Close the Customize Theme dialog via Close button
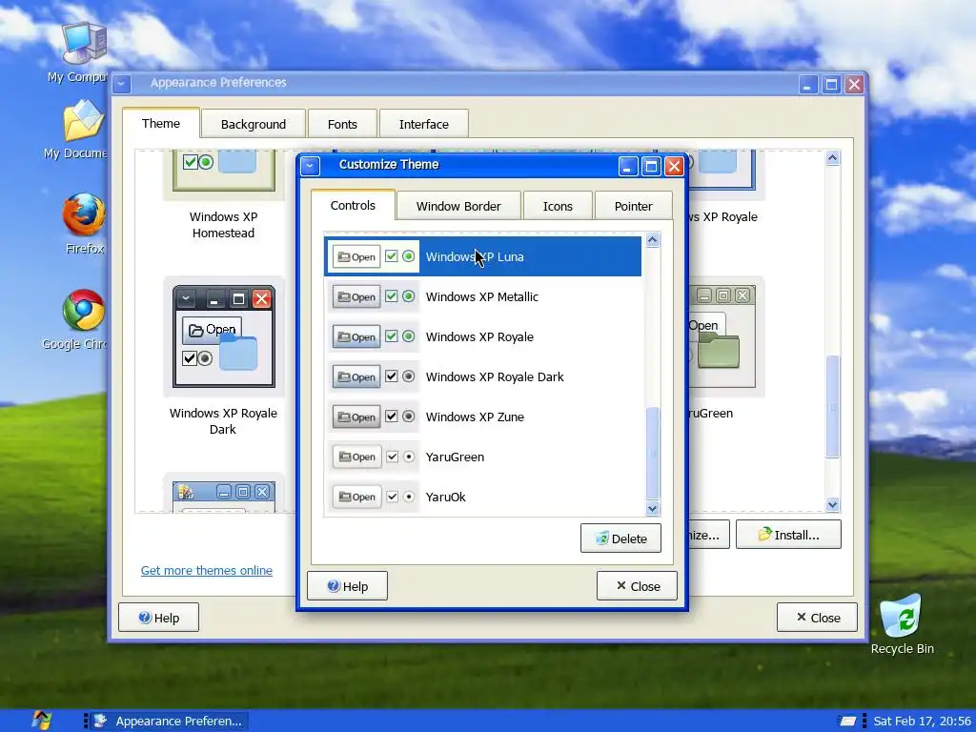The width and height of the screenshot is (976, 732). point(637,586)
